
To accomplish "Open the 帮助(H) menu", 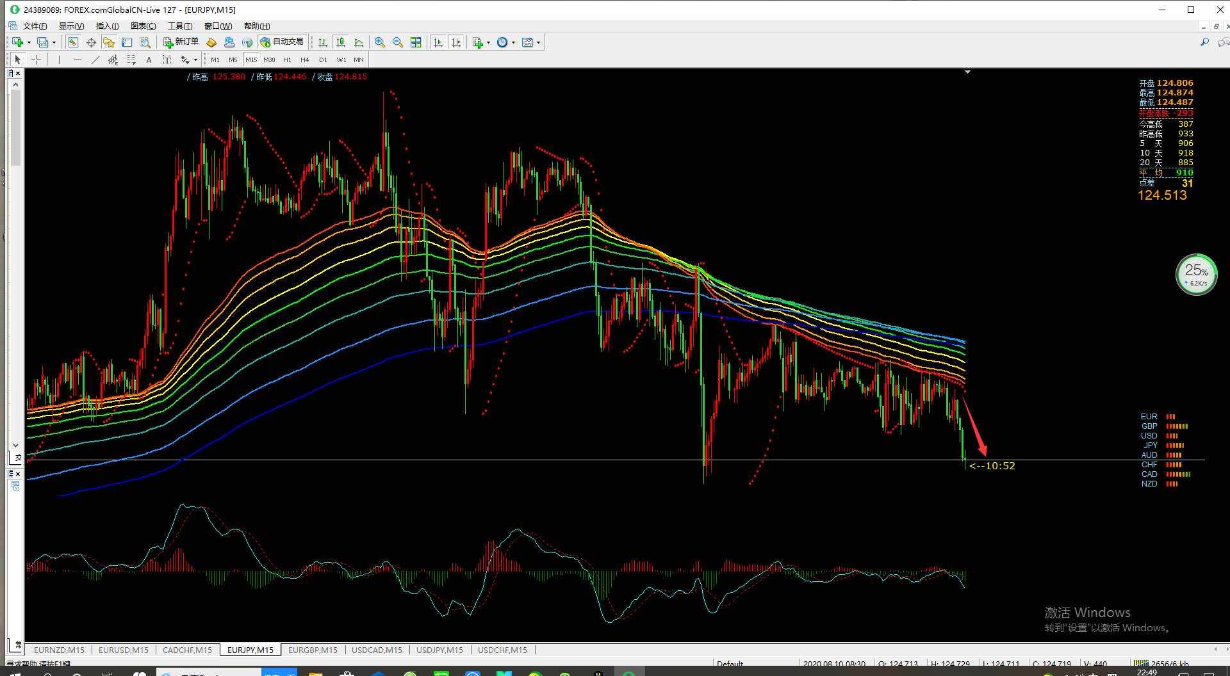I will pyautogui.click(x=257, y=26).
